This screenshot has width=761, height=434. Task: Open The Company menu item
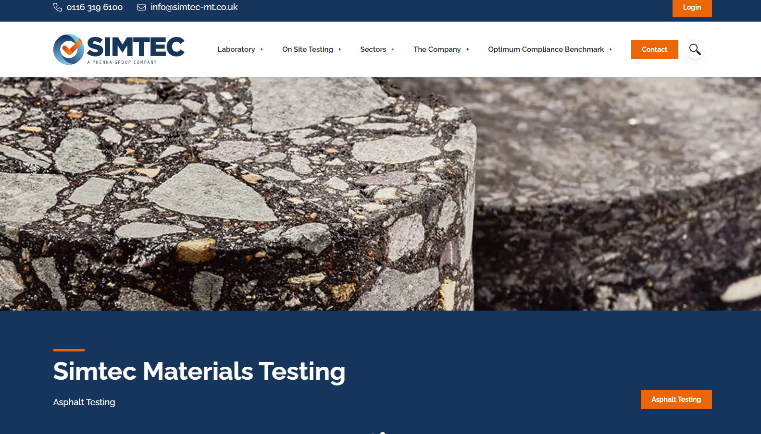pyautogui.click(x=437, y=49)
